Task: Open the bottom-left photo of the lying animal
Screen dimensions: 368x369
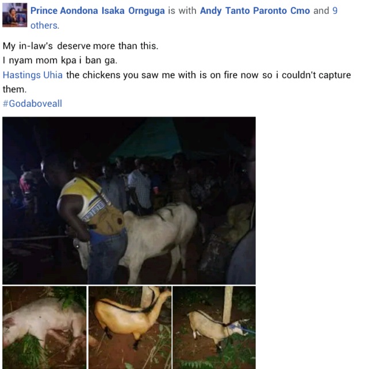Action: click(x=44, y=327)
